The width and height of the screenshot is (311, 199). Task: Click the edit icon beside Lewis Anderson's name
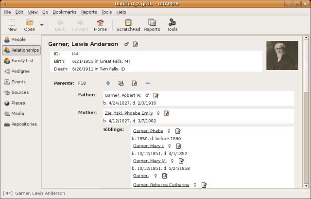point(136,44)
